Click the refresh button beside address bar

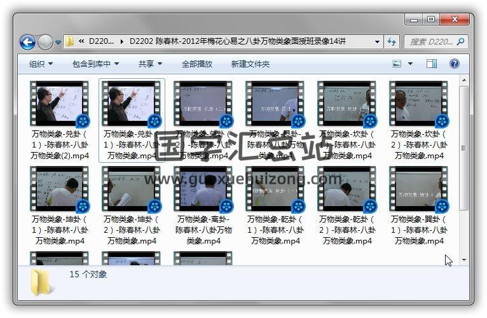coord(392,41)
